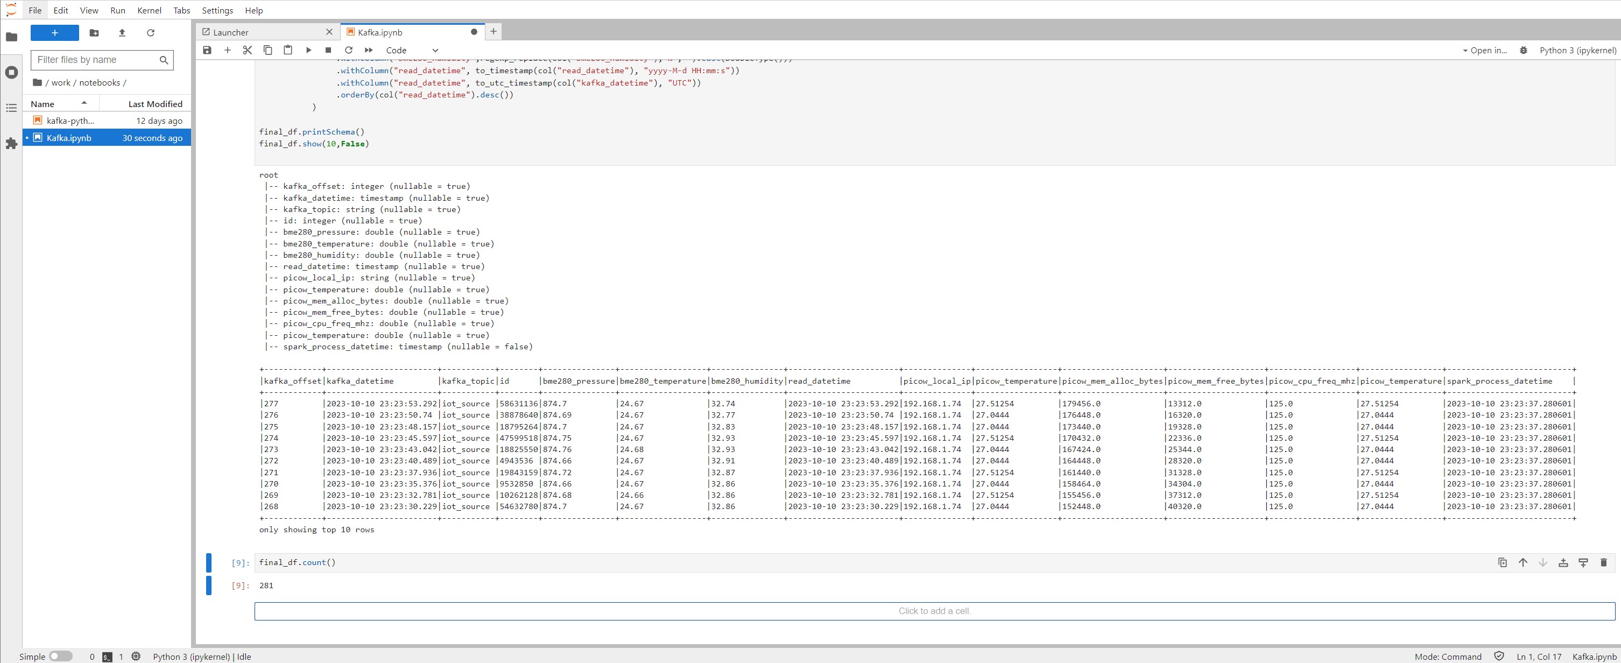The height and width of the screenshot is (663, 1621).
Task: Click the root folder icon in breadcrumb
Action: (x=37, y=82)
